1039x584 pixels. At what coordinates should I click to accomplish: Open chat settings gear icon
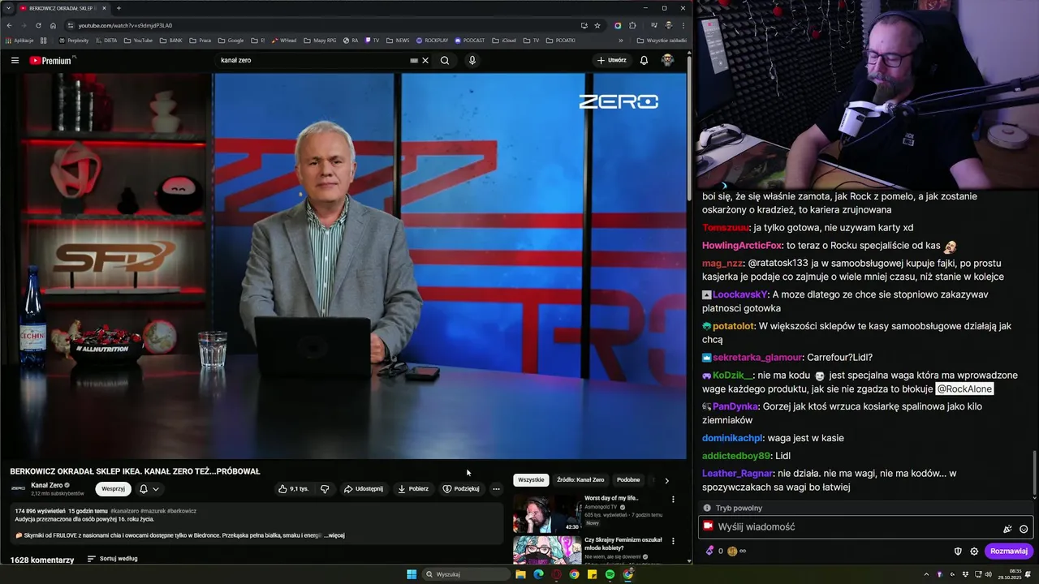[x=974, y=551]
